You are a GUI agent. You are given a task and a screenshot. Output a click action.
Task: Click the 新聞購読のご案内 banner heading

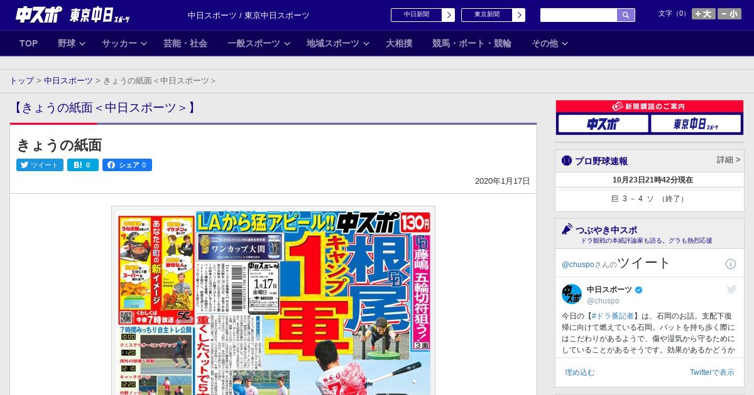tap(650, 107)
